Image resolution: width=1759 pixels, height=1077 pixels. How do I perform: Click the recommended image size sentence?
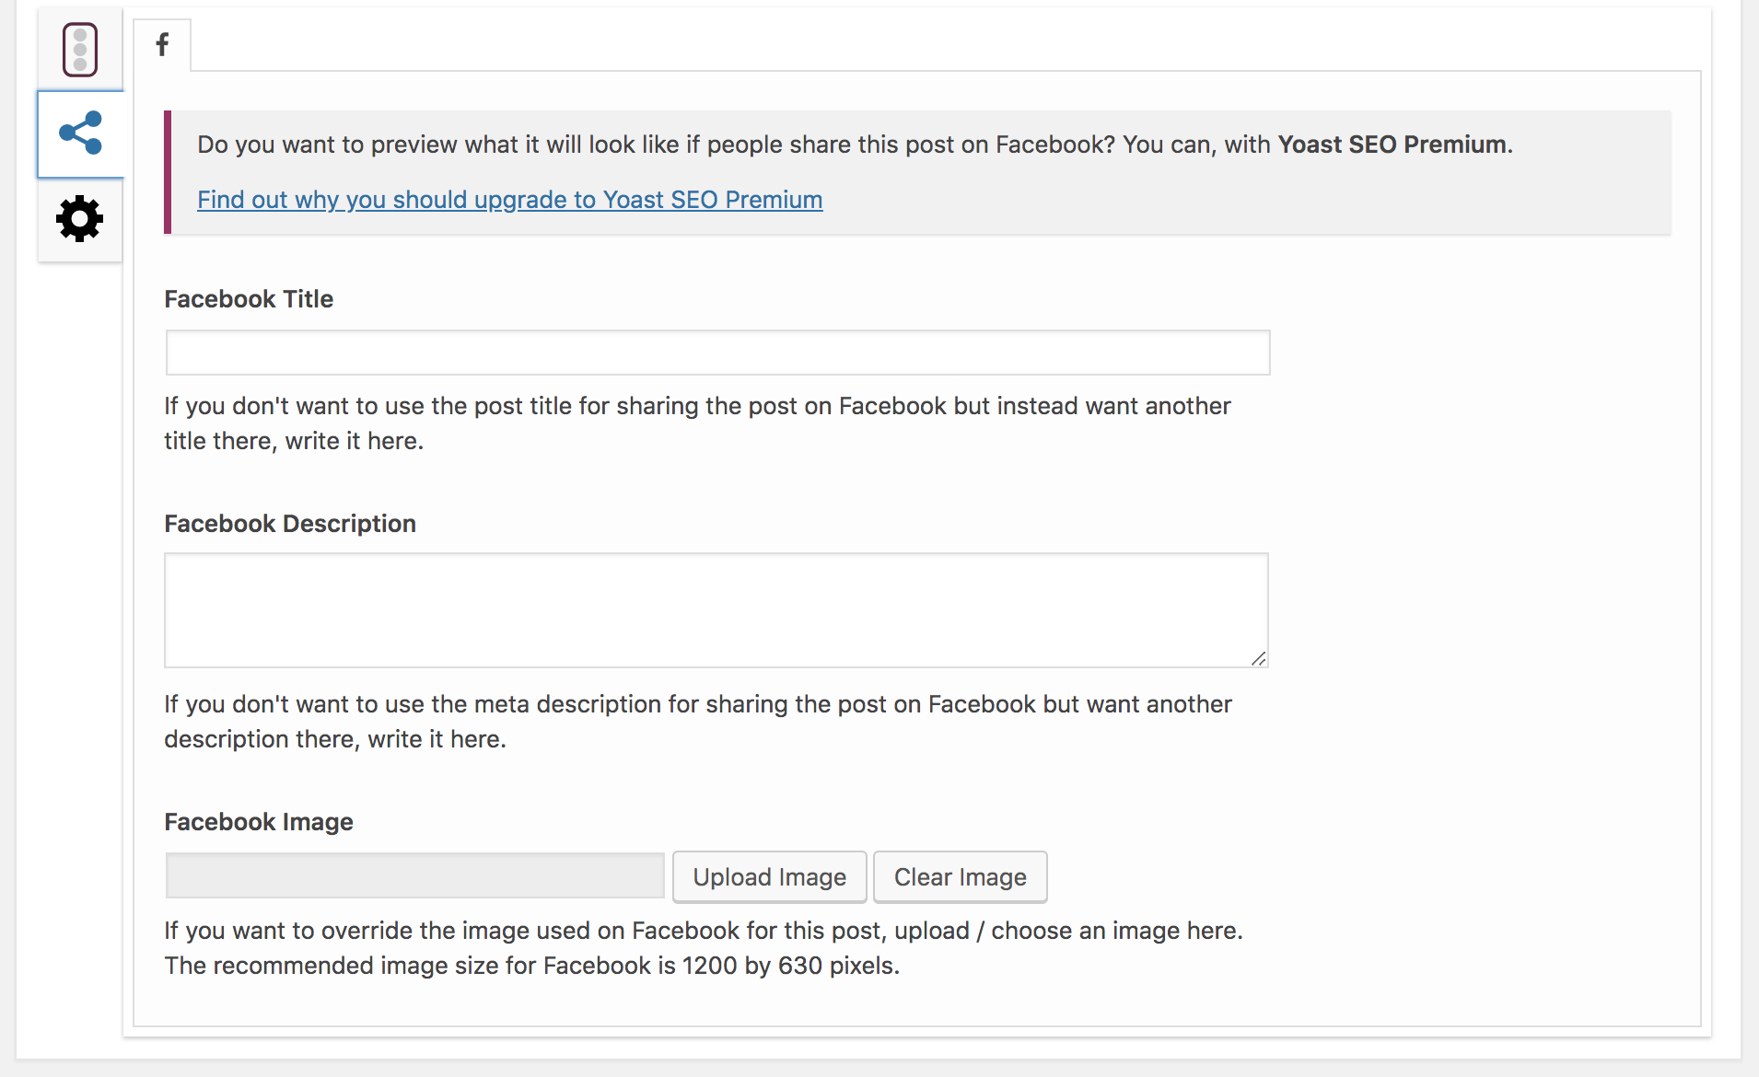click(531, 966)
